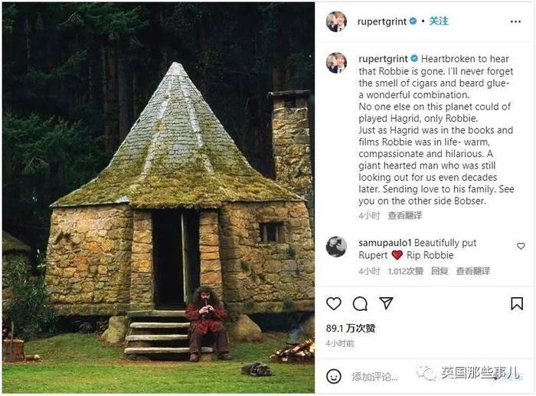Like the post with the heart icon
The width and height of the screenshot is (536, 396).
[x=334, y=304]
